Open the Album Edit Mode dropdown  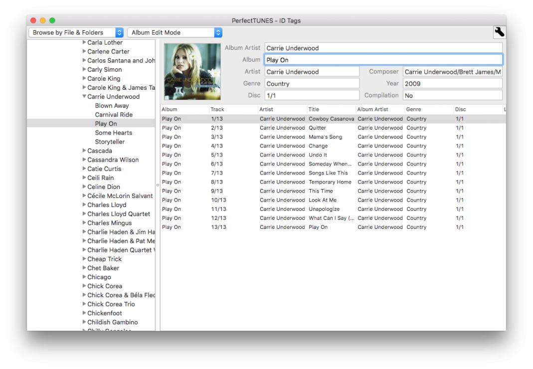click(175, 32)
